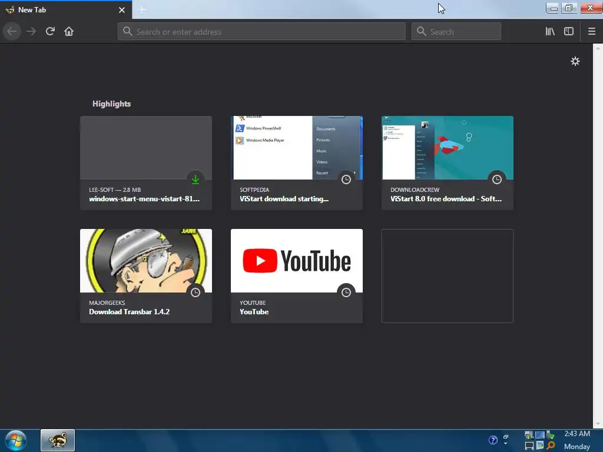
Task: Click the page vertical scrollbar track
Action: point(598,236)
